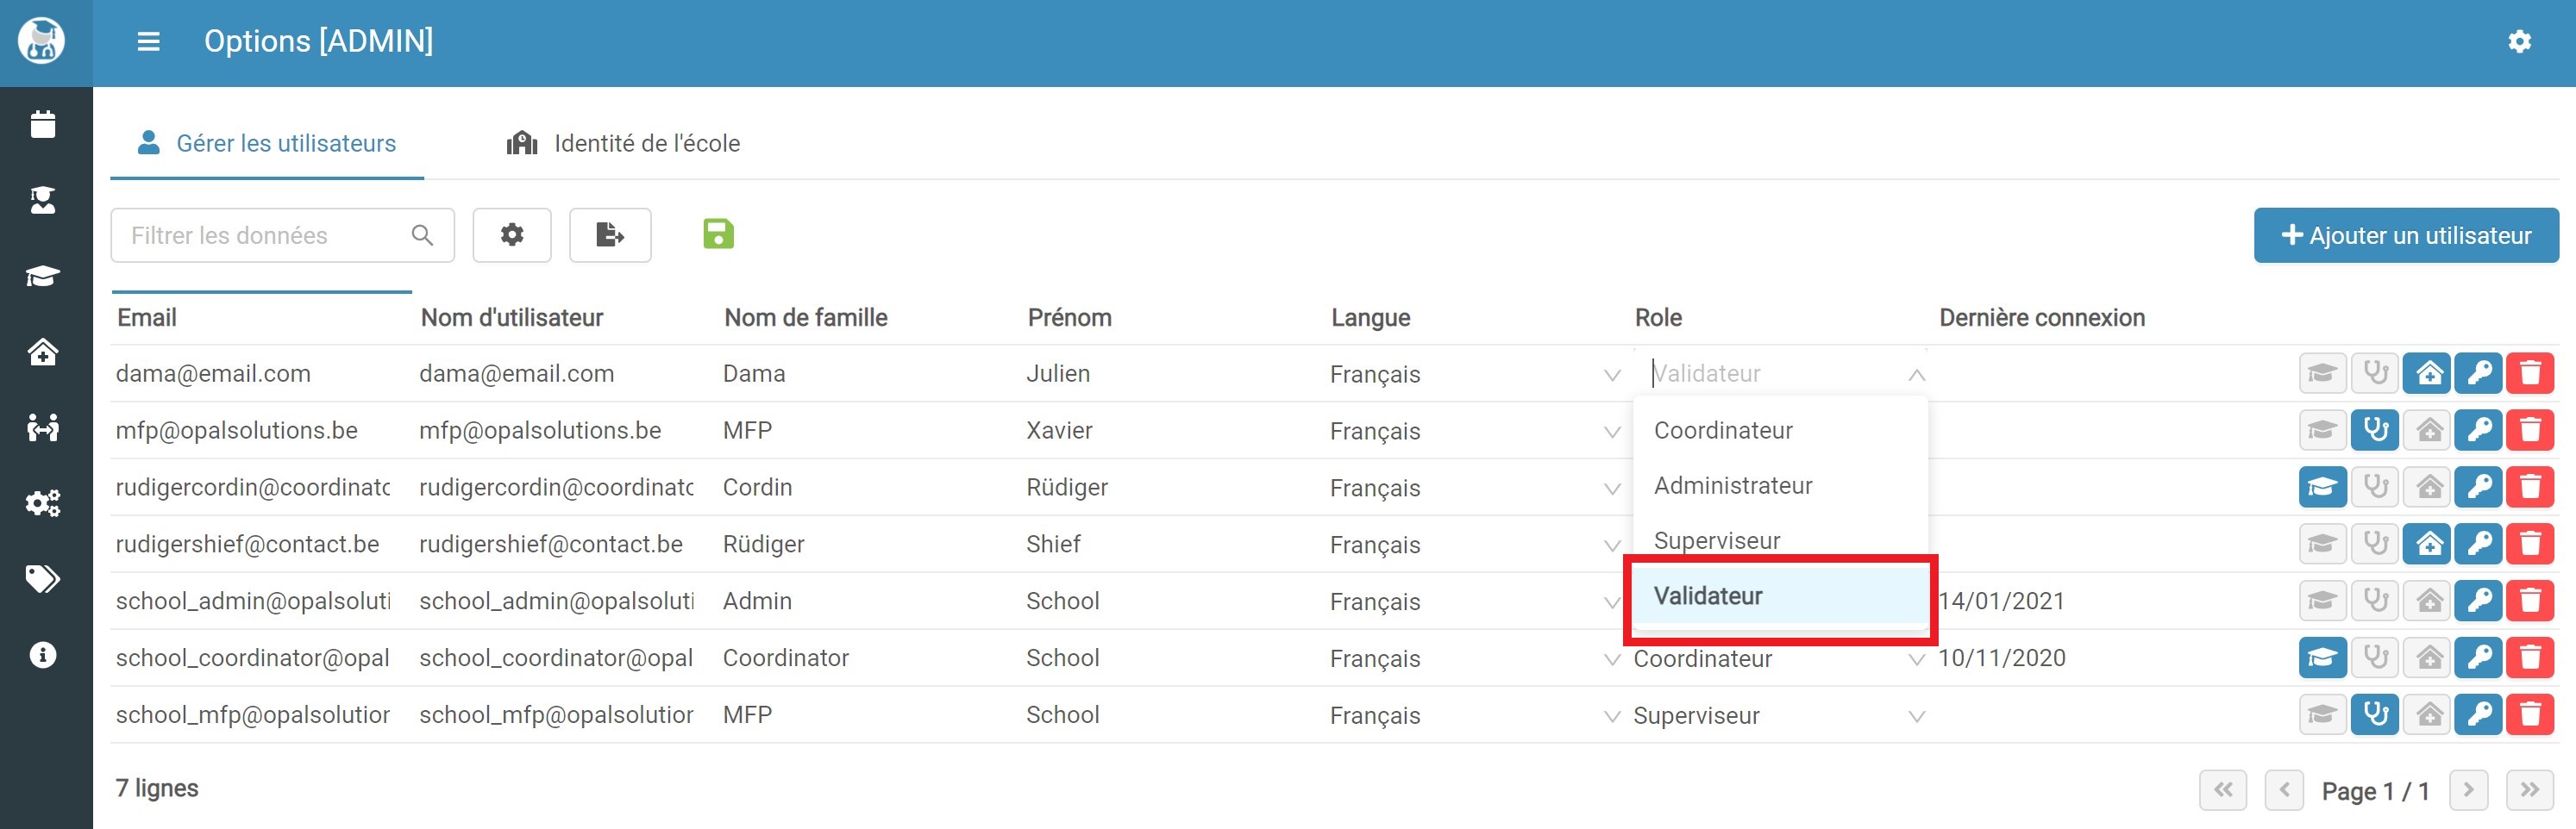Open the calendar sidebar icon
This screenshot has height=829, width=2576.
43,125
